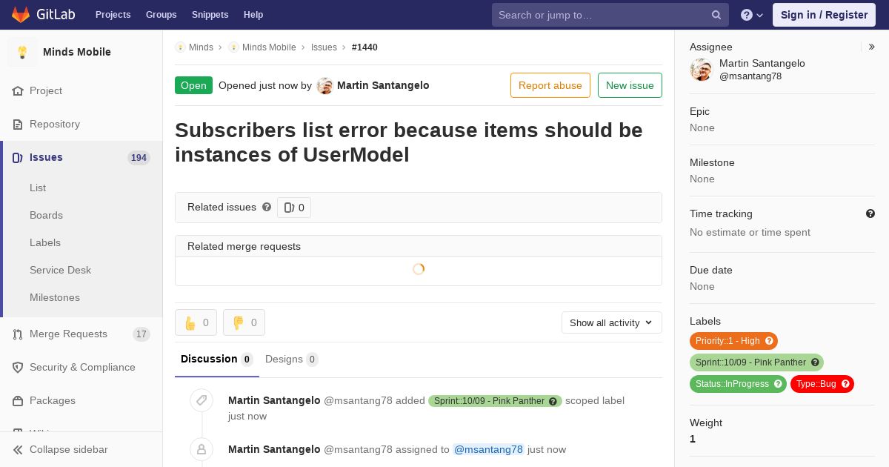This screenshot has width=889, height=467.
Task: Click the Related issues help icon
Action: point(267,208)
